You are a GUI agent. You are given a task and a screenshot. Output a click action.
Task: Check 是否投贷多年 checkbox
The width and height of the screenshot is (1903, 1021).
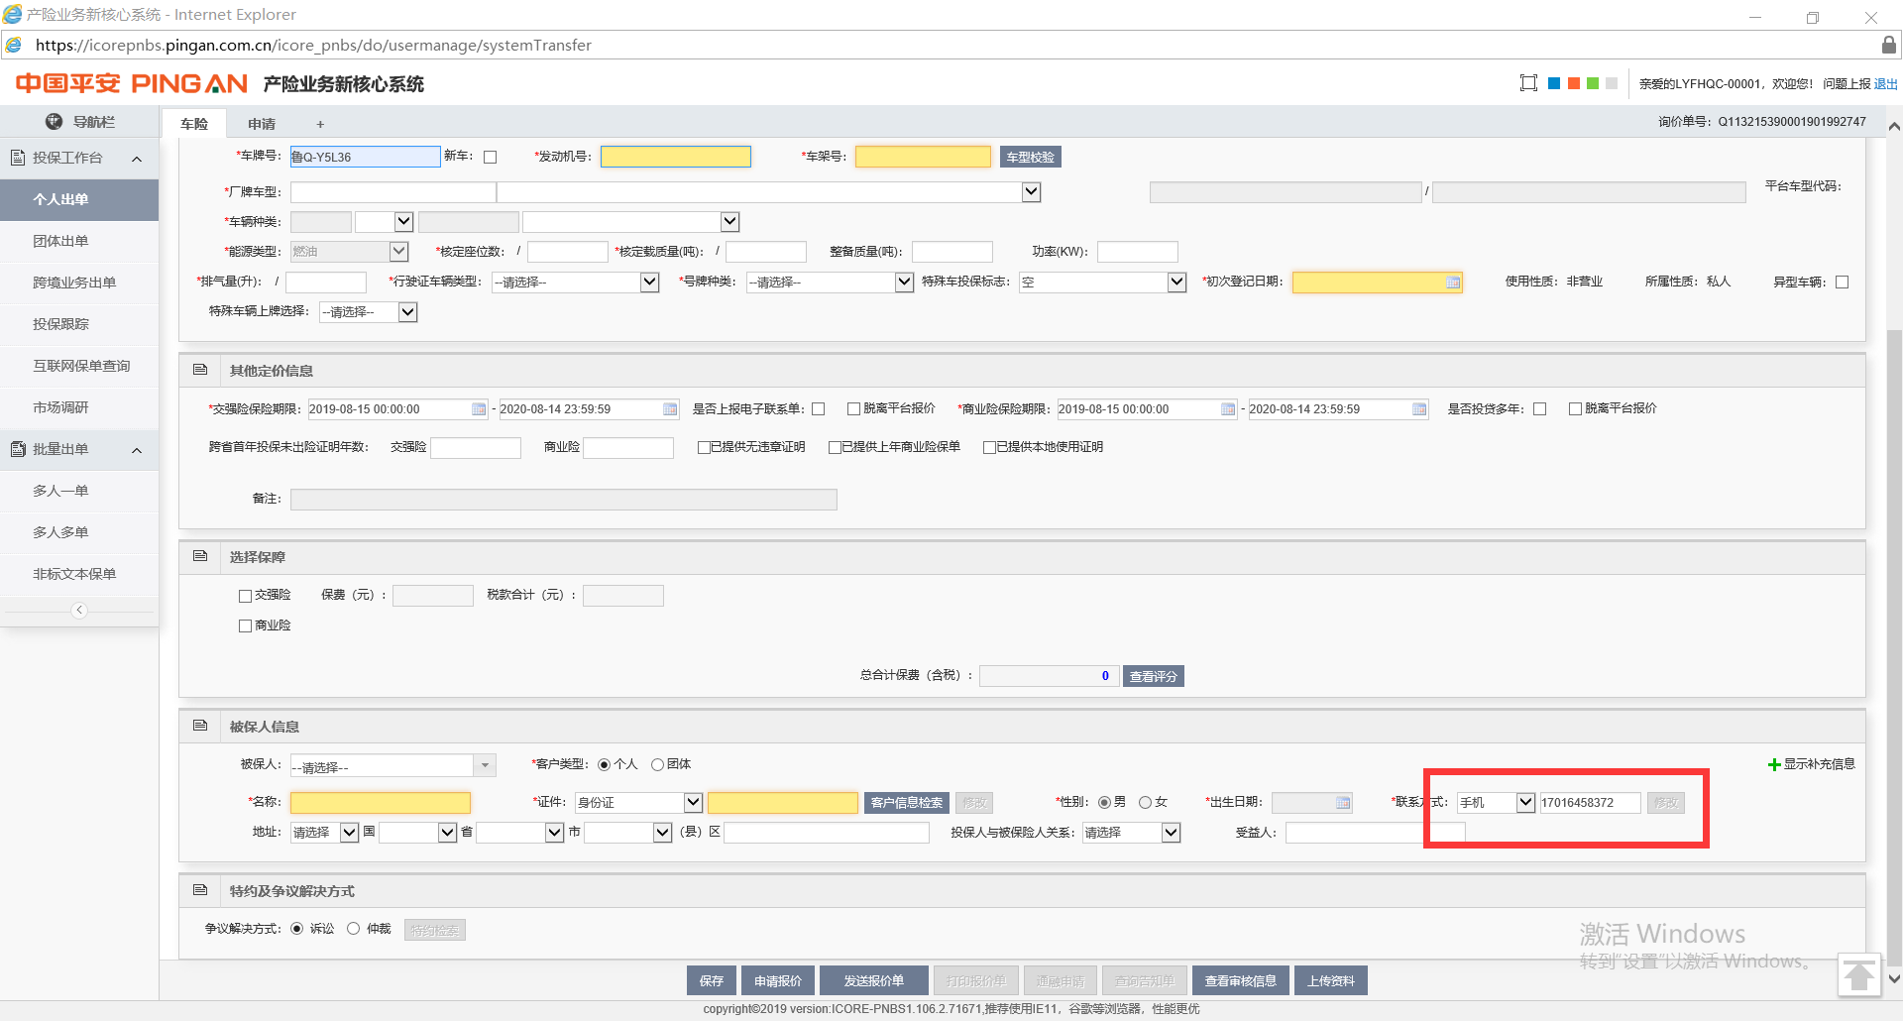pyautogui.click(x=1540, y=409)
